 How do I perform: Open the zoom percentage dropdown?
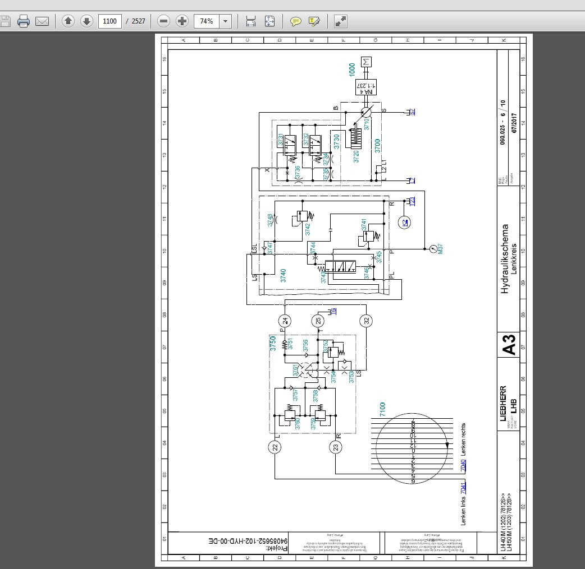(x=225, y=21)
